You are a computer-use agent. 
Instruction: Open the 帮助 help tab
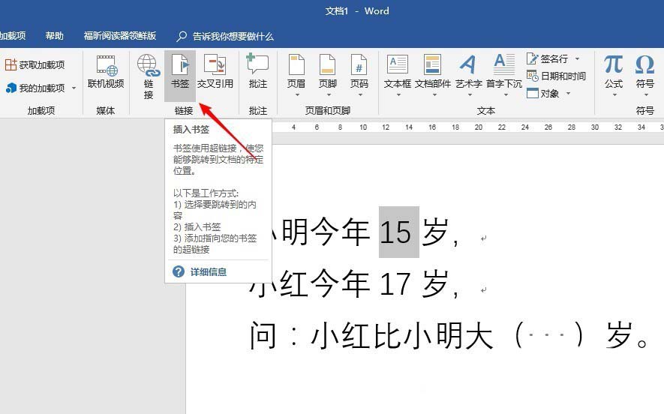click(x=54, y=36)
